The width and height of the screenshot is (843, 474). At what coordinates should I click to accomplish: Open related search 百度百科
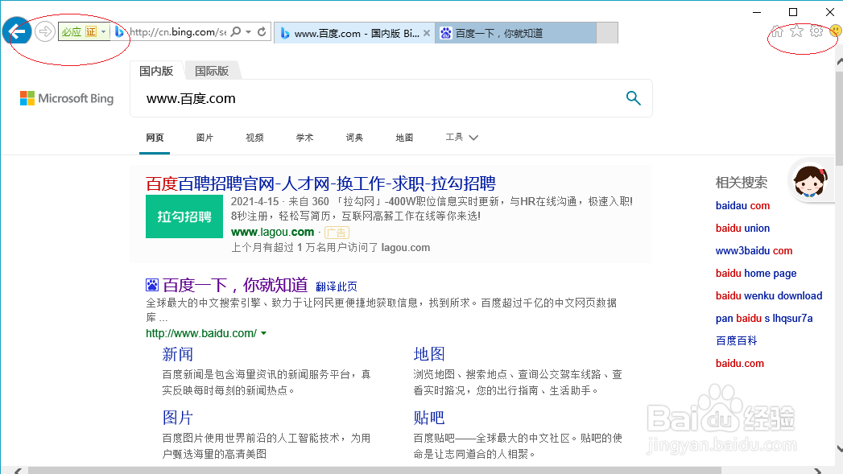736,340
